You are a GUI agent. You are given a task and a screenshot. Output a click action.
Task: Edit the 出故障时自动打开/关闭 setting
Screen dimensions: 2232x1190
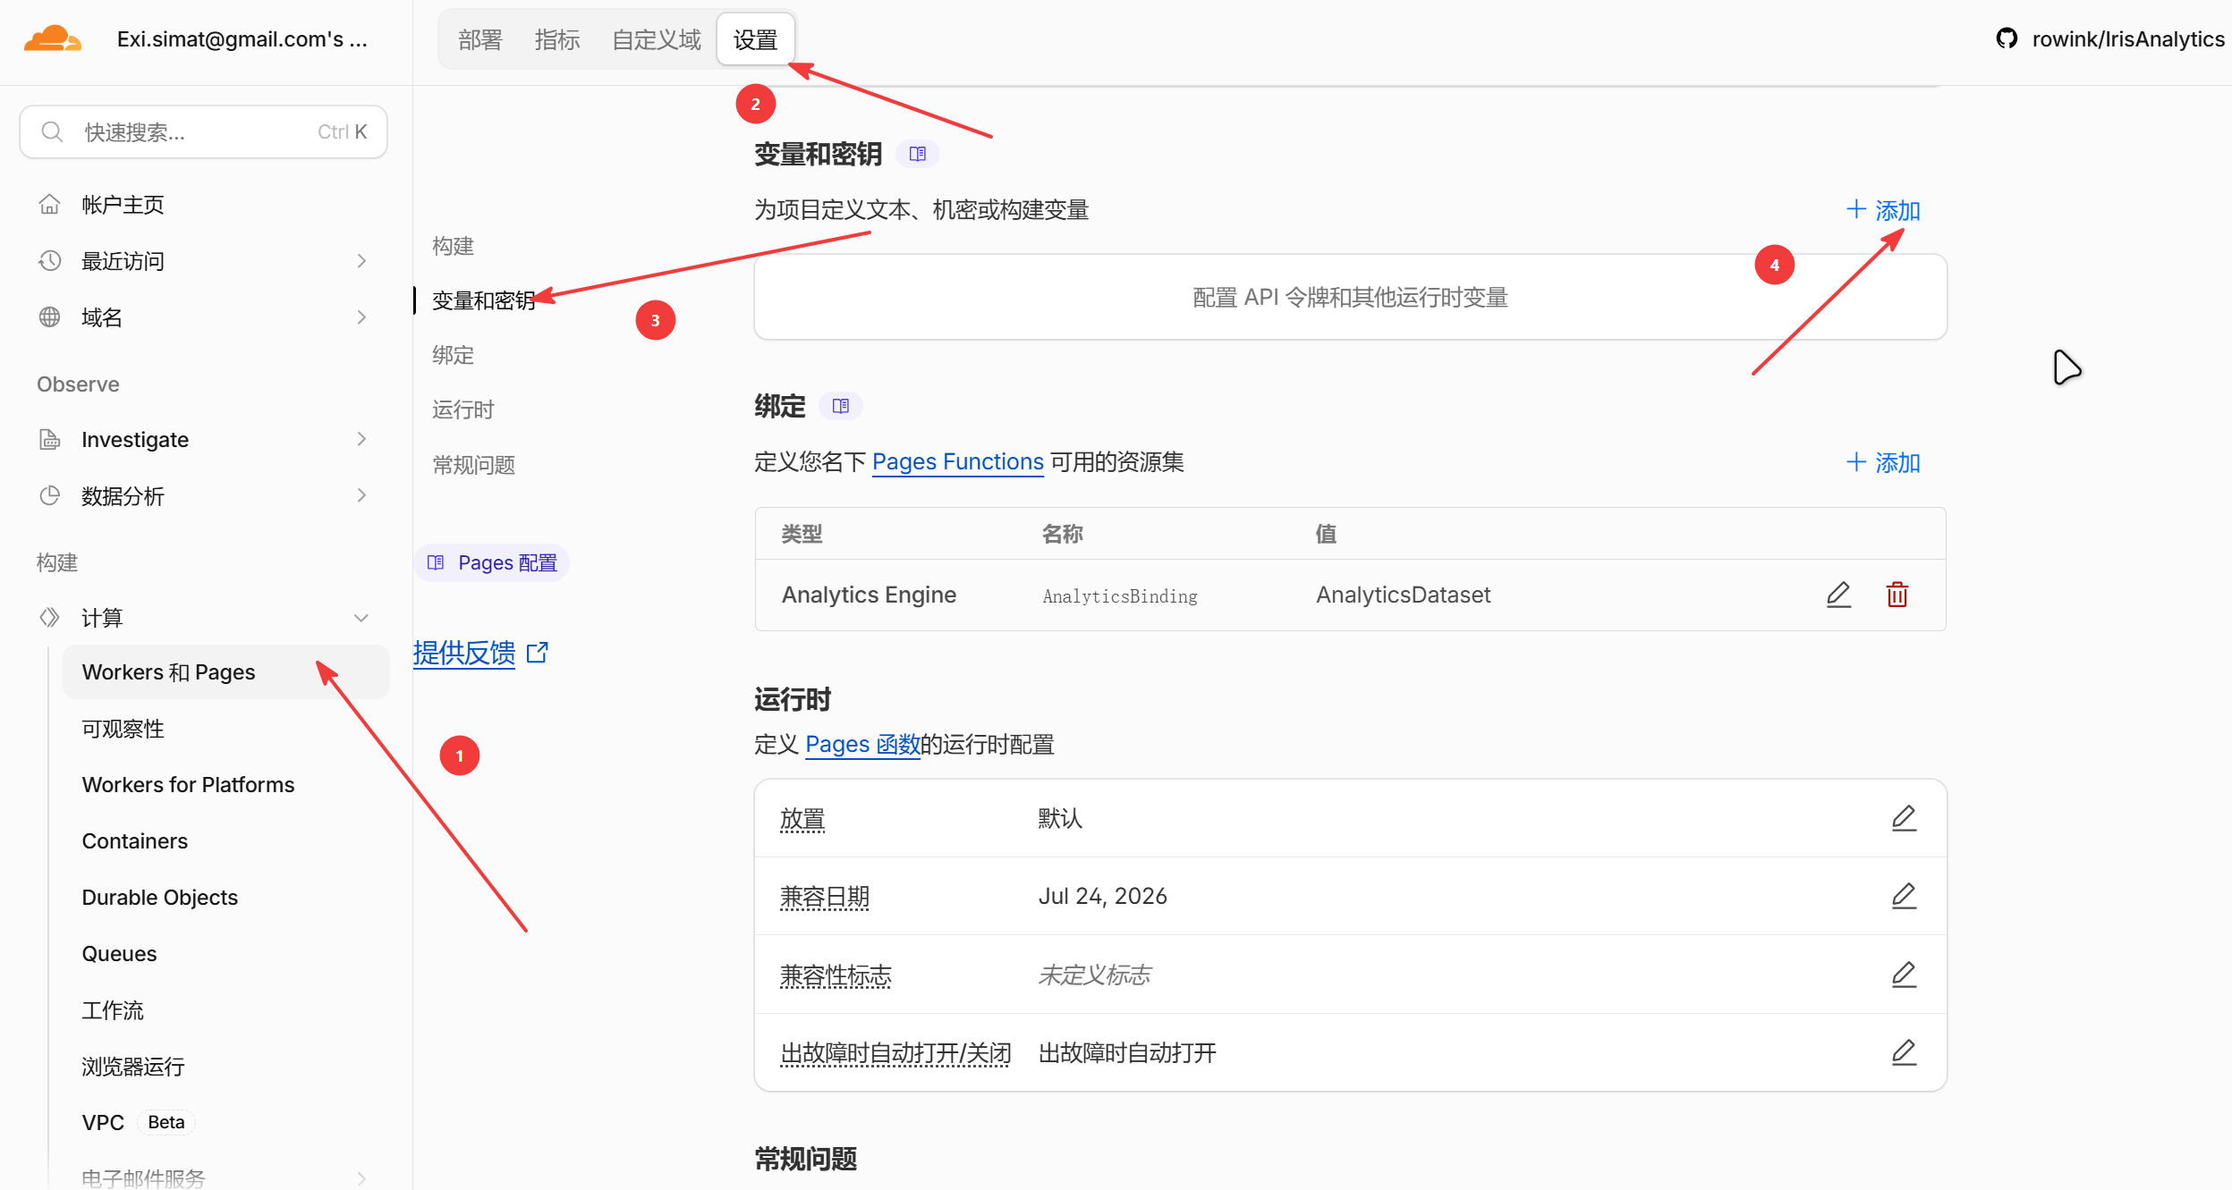[1904, 1052]
